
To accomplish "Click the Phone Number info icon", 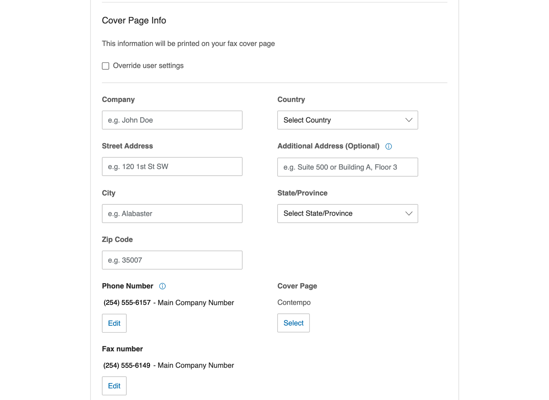I will point(162,286).
